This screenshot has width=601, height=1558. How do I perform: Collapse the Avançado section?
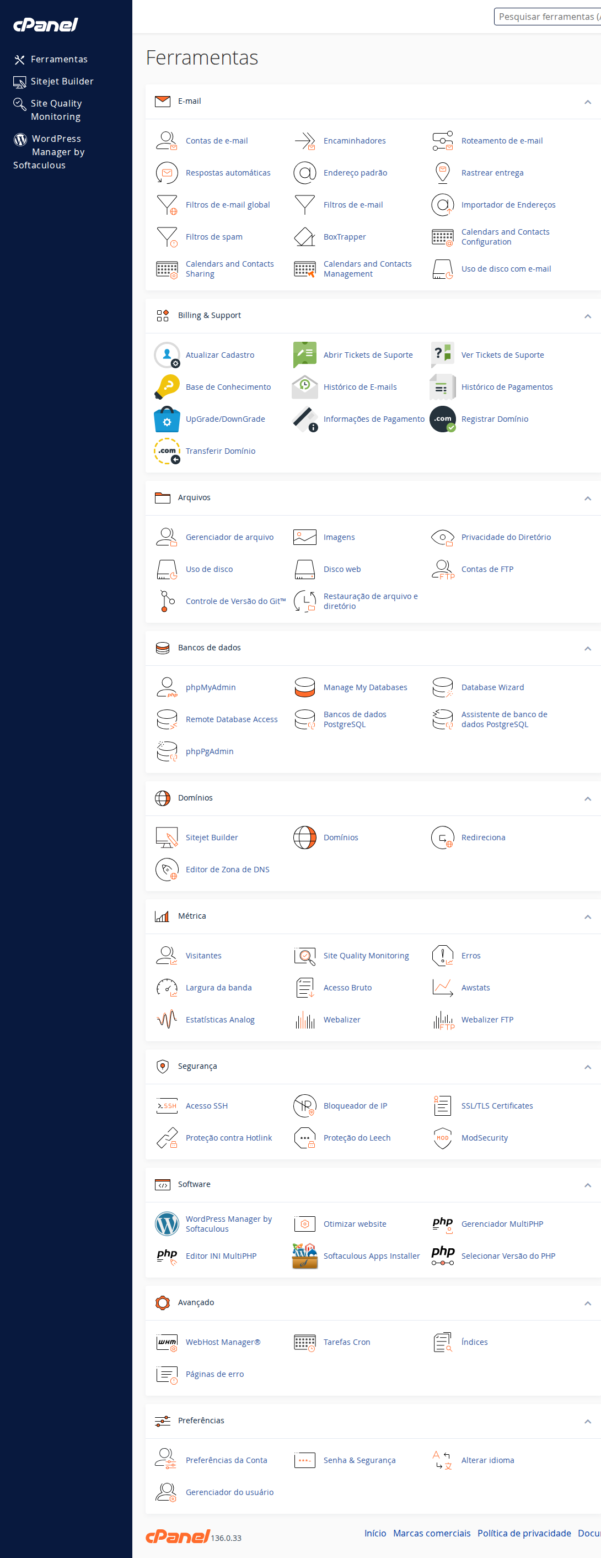point(587,1303)
